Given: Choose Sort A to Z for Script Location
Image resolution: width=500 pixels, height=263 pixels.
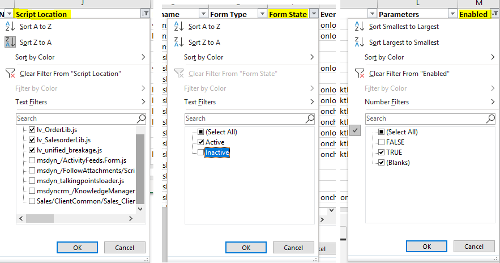Looking at the screenshot, I should [x=36, y=27].
